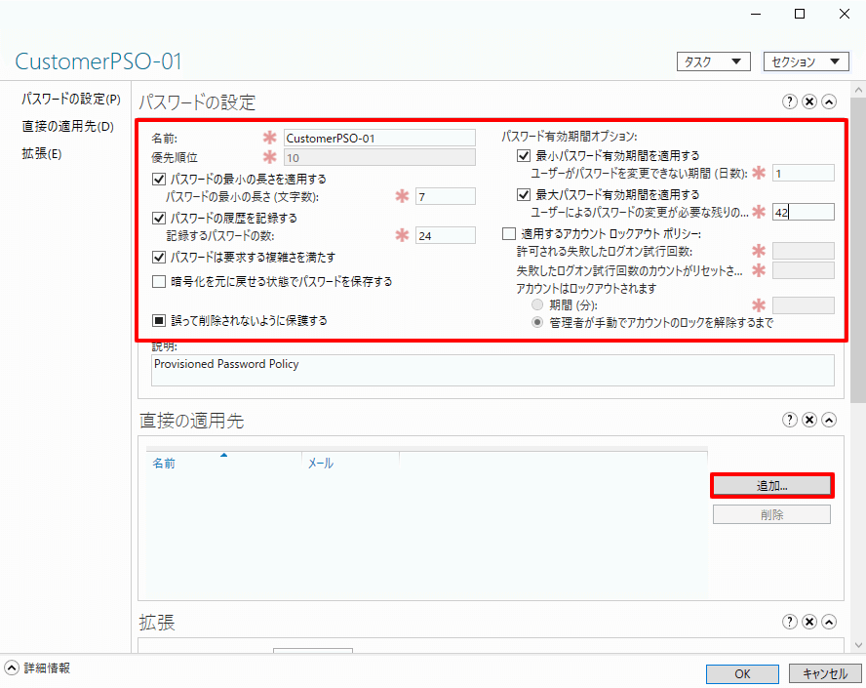
Task: Collapse the パスワードの設定 section
Action: 829,101
